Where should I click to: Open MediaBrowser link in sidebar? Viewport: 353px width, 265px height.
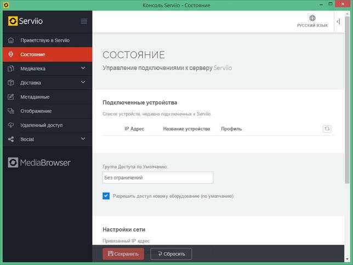coord(39,162)
